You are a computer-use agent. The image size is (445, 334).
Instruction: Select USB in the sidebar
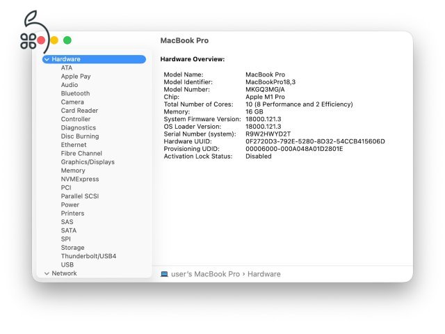[67, 264]
